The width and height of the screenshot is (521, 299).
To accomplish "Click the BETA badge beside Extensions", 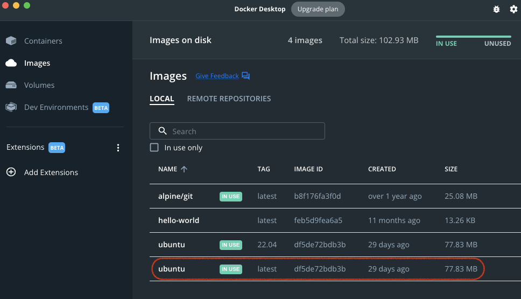I will coord(57,148).
